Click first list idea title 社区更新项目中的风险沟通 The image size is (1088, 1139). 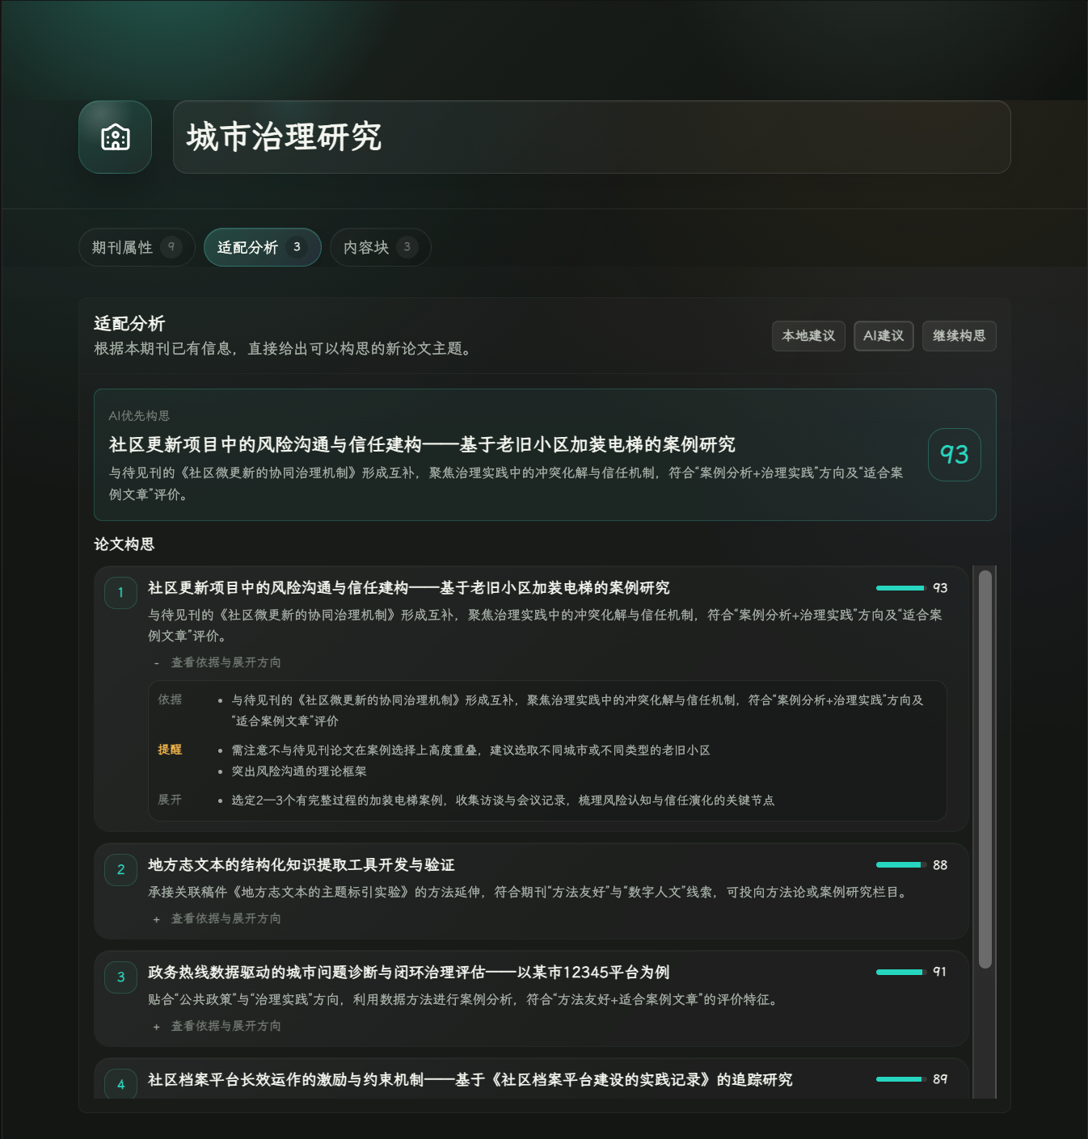point(408,588)
